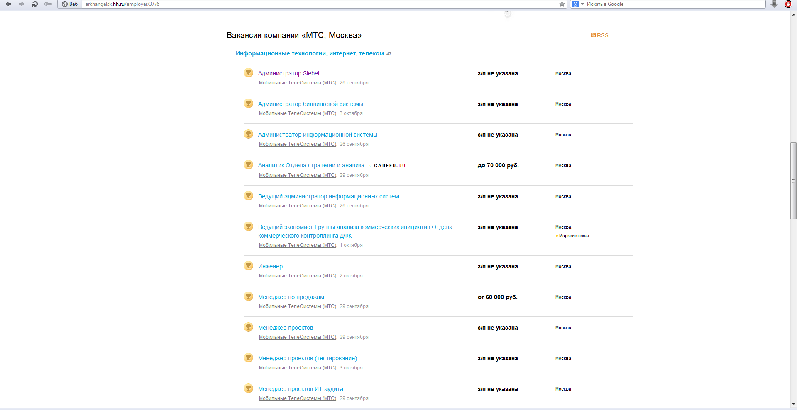Open employer link under 'Администратор биллинговой системы'
Viewport: 797px width, 410px height.
(298, 113)
